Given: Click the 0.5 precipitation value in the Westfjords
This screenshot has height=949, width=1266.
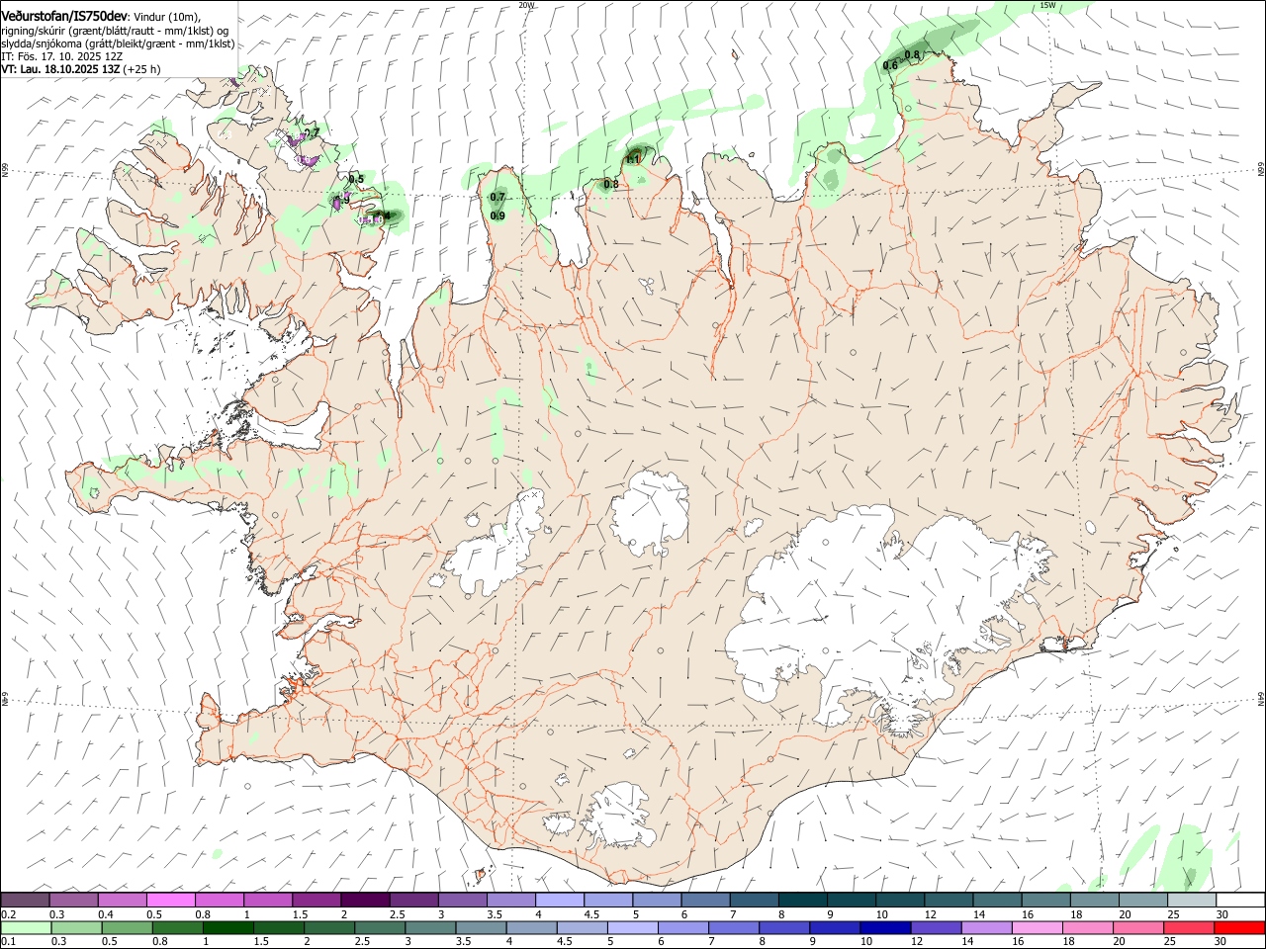Looking at the screenshot, I should (x=356, y=179).
